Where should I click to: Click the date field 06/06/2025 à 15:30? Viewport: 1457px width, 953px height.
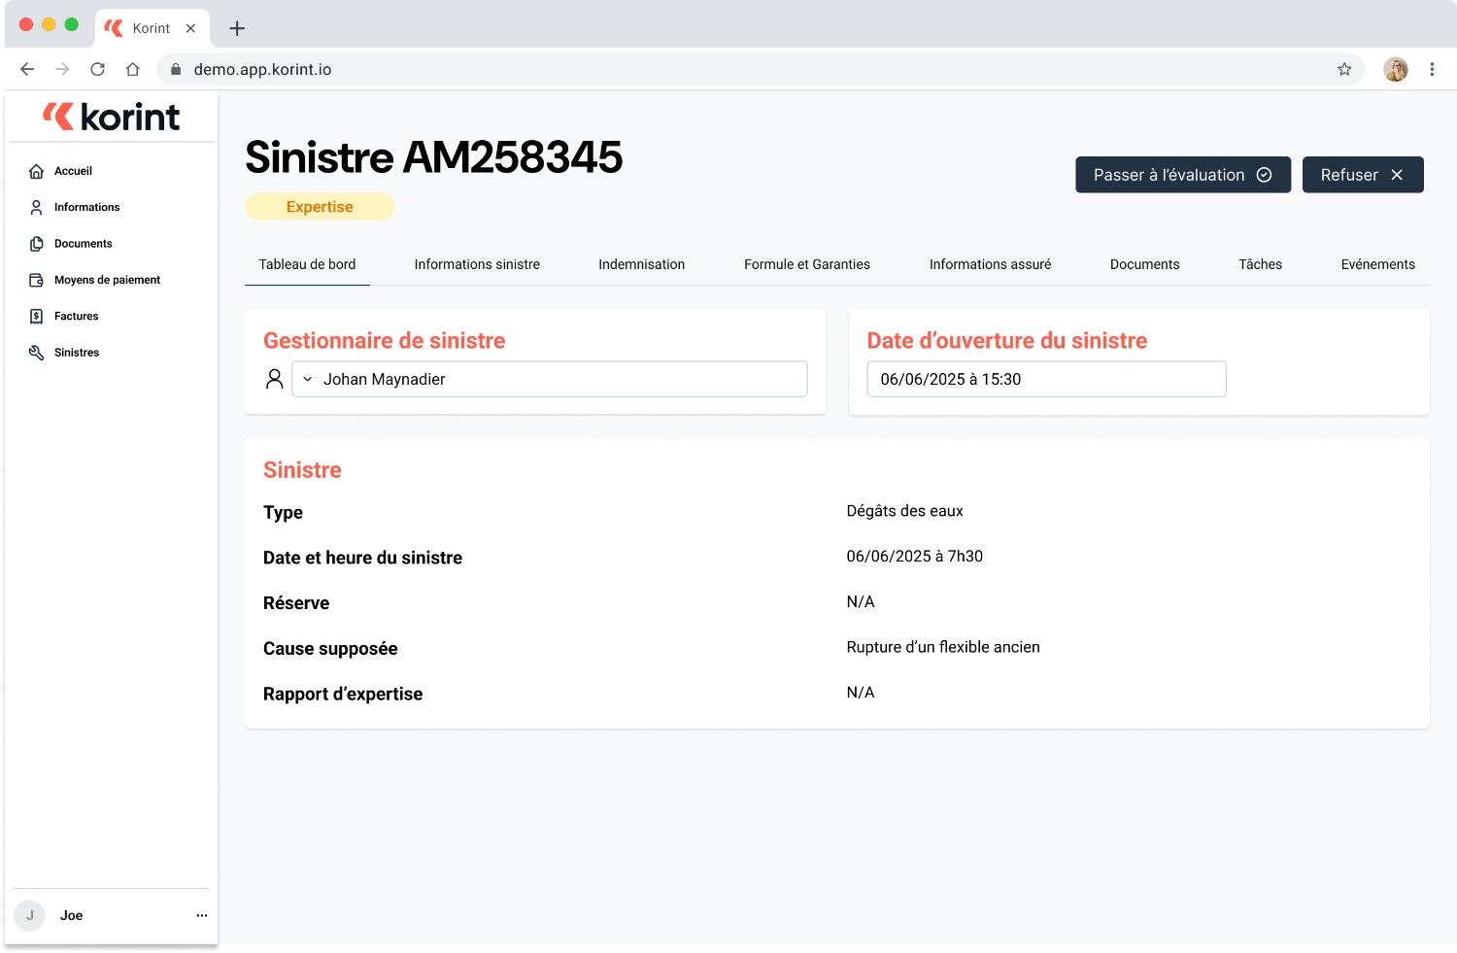click(x=1046, y=379)
